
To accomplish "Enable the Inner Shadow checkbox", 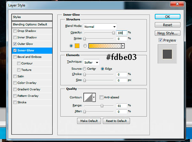I will coord(15,37).
